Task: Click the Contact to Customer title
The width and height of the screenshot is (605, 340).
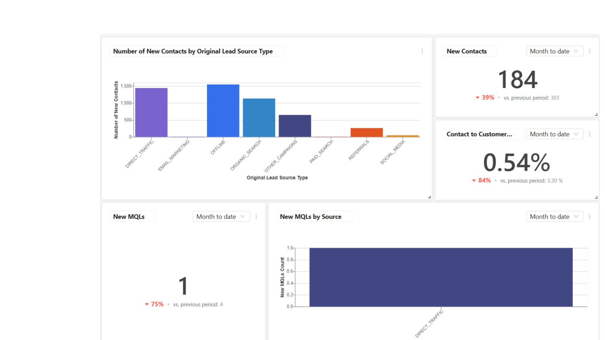Action: tap(479, 134)
